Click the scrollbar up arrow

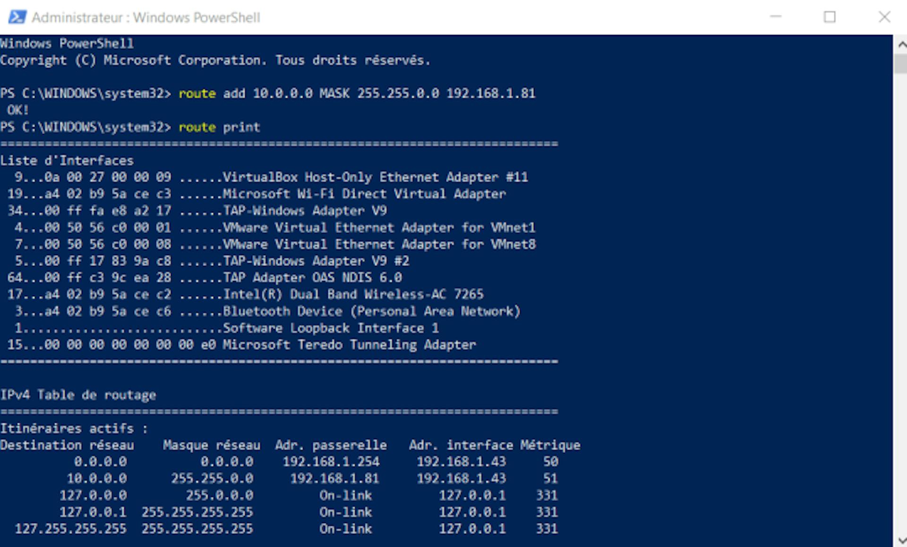point(901,45)
